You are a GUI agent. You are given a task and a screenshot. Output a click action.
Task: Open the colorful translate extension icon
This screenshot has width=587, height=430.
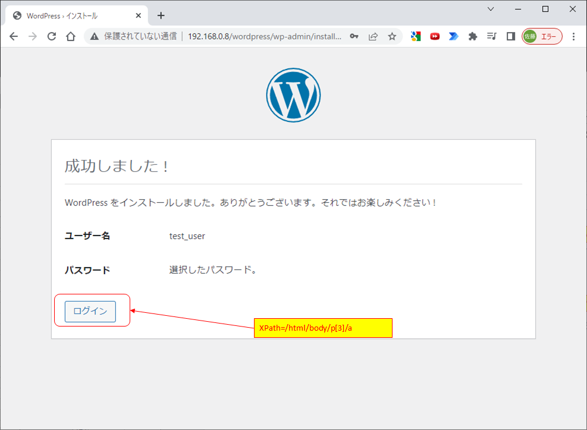point(416,36)
